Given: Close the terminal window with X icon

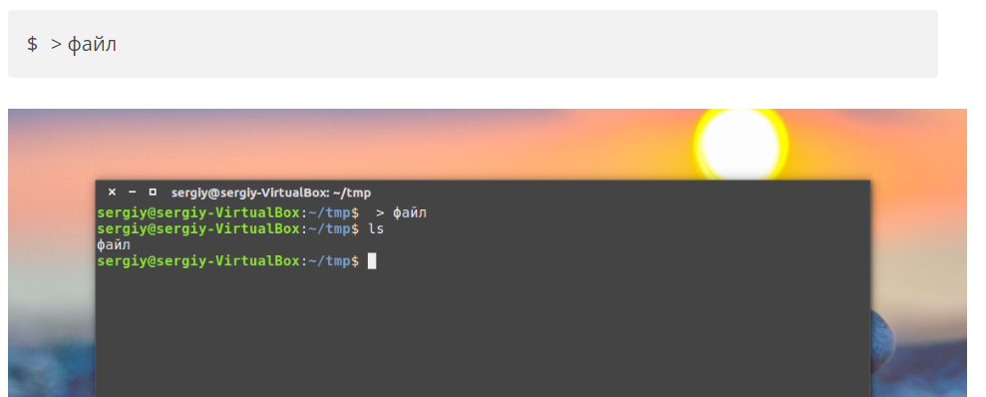Looking at the screenshot, I should tap(112, 193).
